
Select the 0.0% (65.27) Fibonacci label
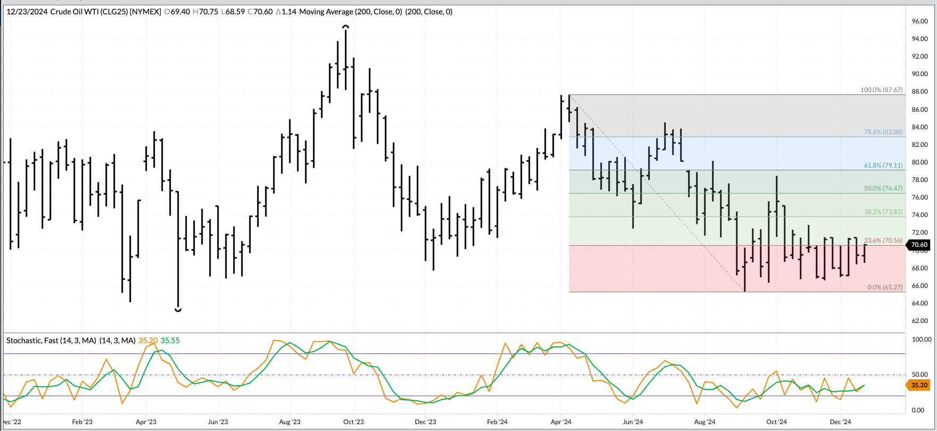[x=884, y=287]
